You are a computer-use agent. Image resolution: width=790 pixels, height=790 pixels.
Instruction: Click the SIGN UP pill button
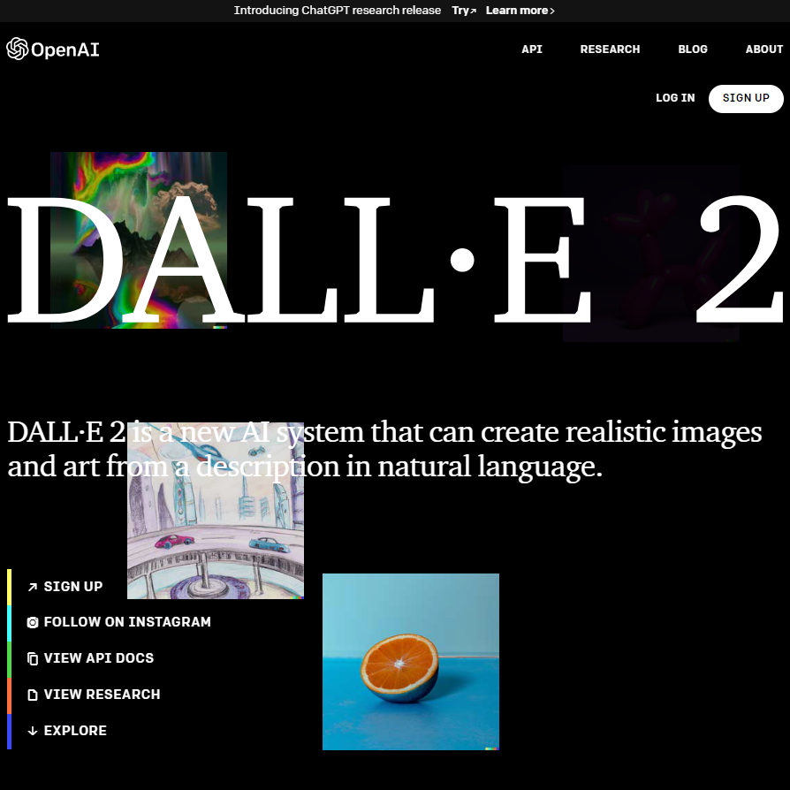tap(746, 98)
